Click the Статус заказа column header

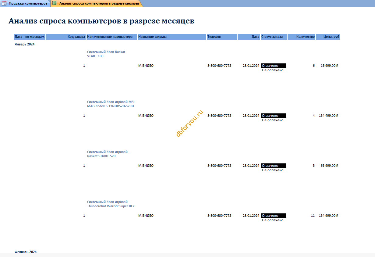click(x=274, y=37)
